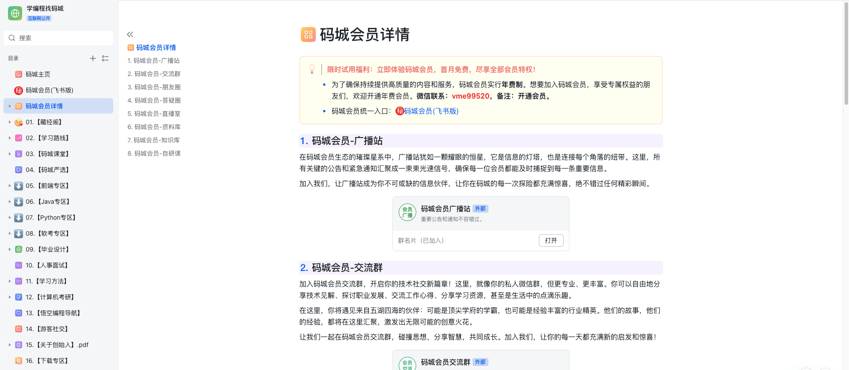Jump to outline item 3. 码城会员-朋友圈
The height and width of the screenshot is (370, 849).
(154, 87)
